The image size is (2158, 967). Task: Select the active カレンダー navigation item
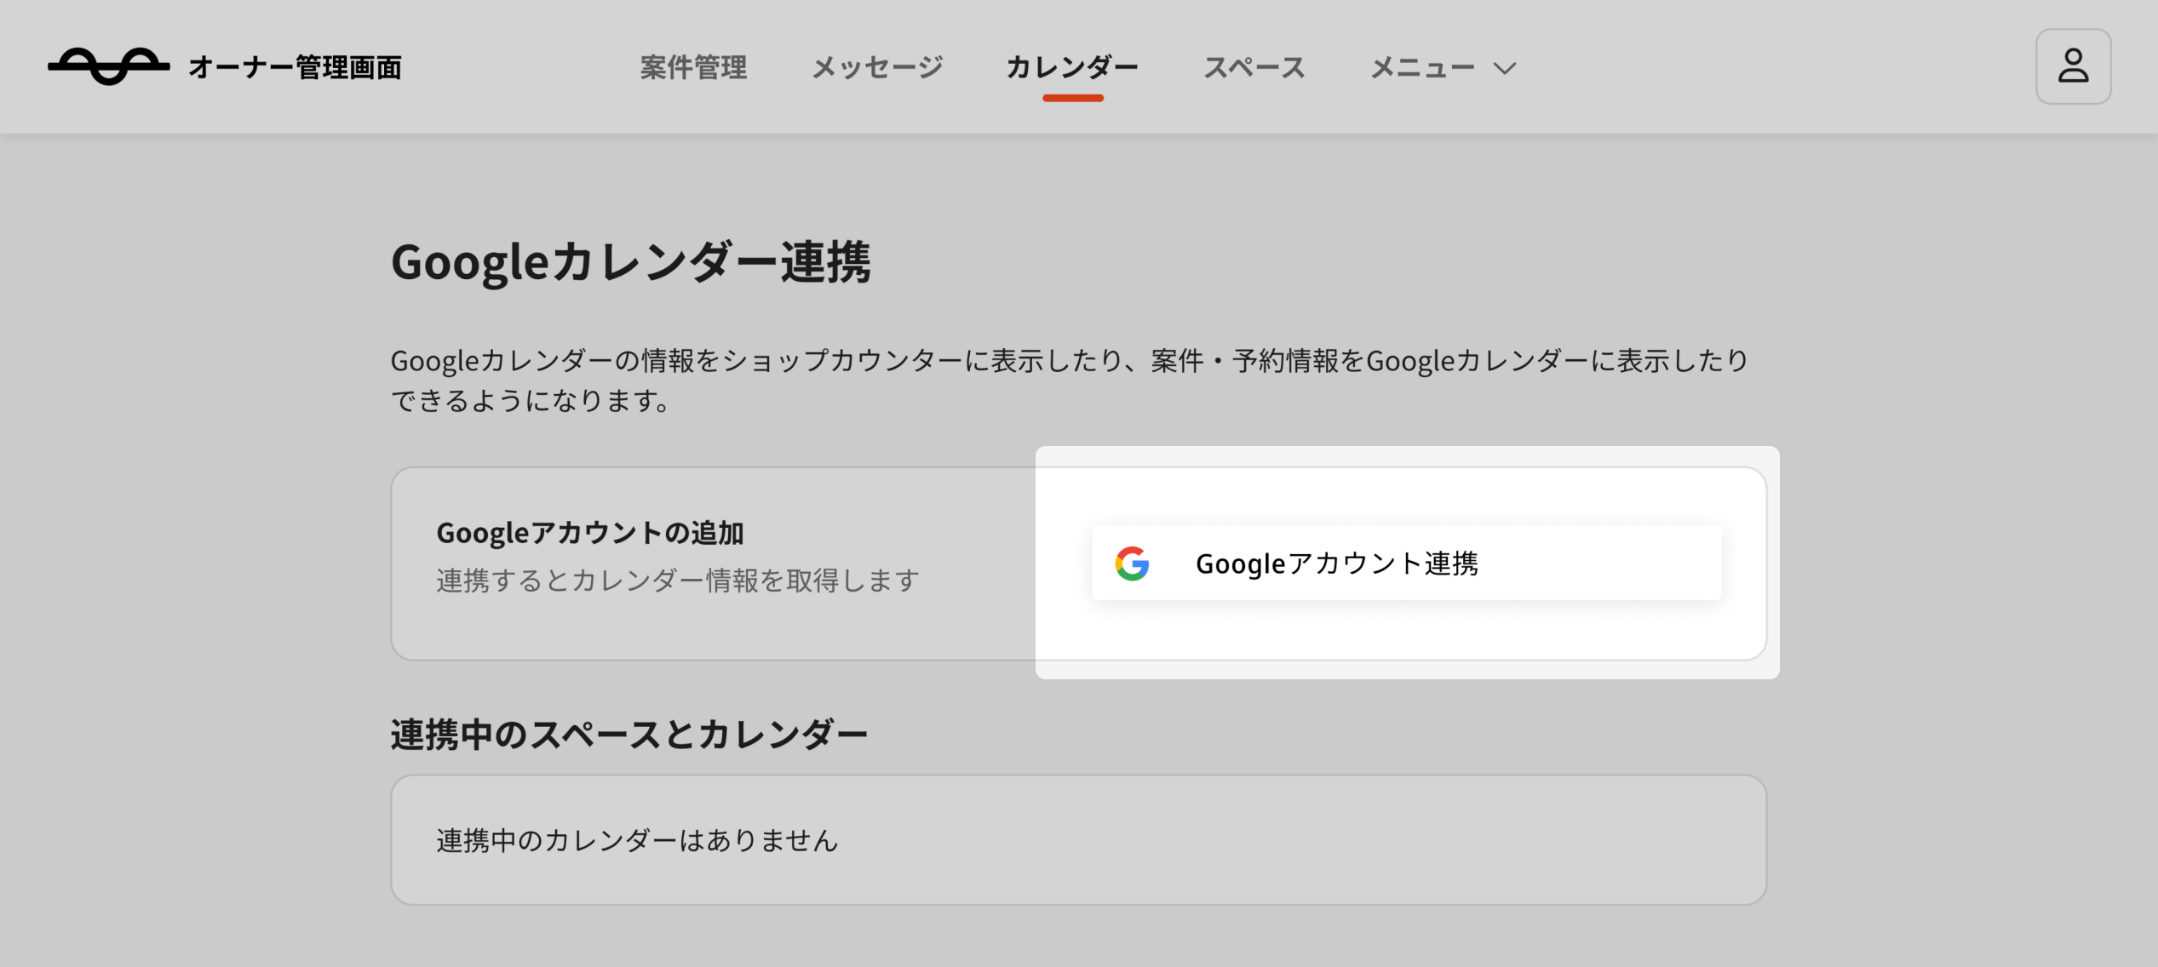pyautogui.click(x=1074, y=66)
